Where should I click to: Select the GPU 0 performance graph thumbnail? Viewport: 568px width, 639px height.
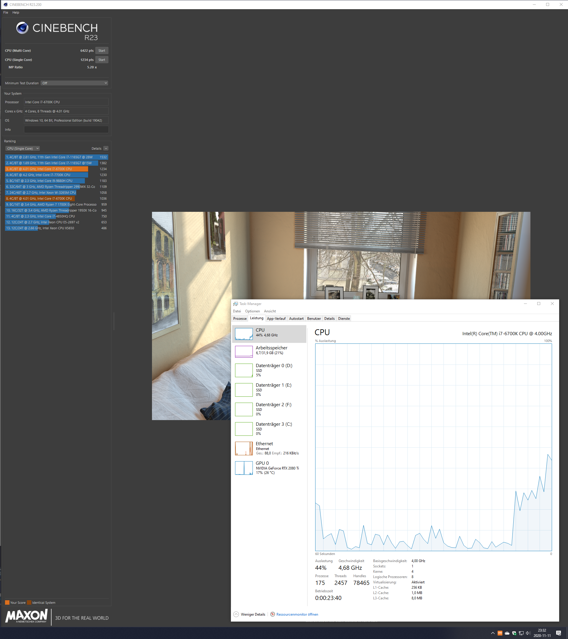coord(244,468)
